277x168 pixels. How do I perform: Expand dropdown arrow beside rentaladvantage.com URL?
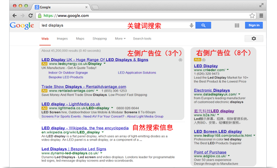click(97, 90)
